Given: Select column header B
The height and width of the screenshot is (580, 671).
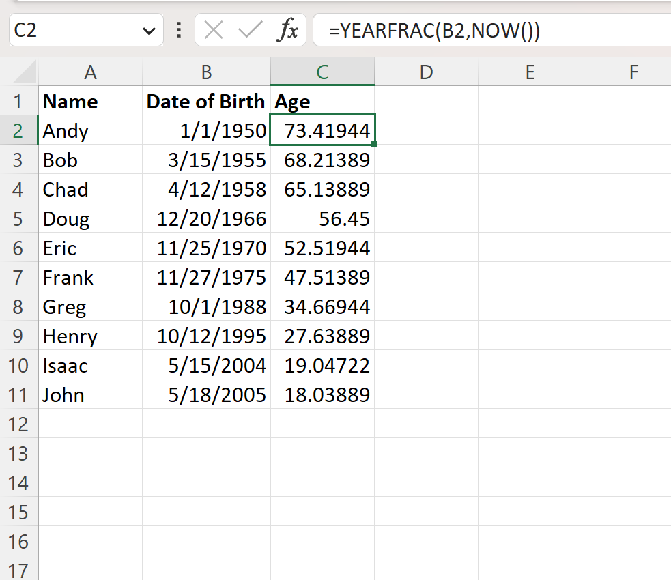Looking at the screenshot, I should pos(205,72).
